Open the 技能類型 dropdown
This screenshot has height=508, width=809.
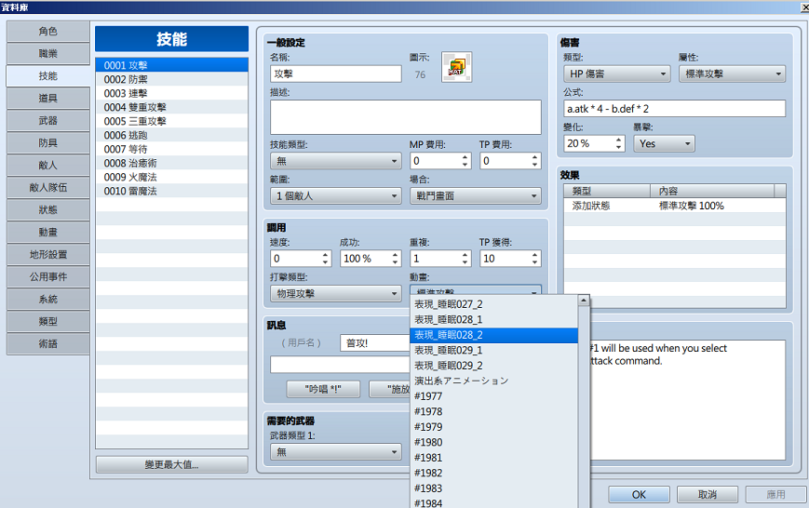coord(336,161)
